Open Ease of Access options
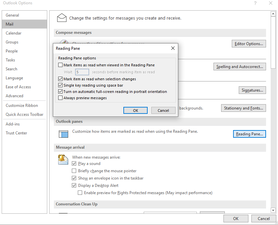278x225 pixels. pos(25,87)
